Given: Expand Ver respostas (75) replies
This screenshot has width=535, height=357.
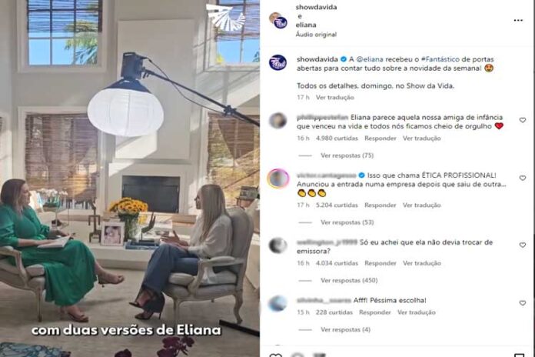Looking at the screenshot, I should [347, 155].
